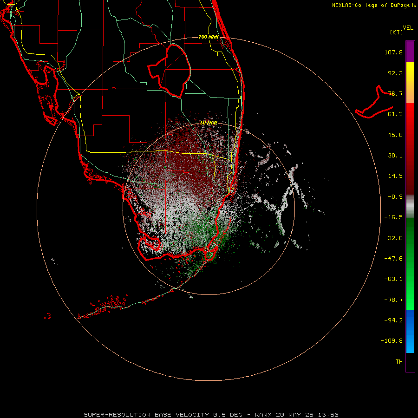Click the -32.0 legend value
This screenshot has height=418, width=418.
coord(393,238)
